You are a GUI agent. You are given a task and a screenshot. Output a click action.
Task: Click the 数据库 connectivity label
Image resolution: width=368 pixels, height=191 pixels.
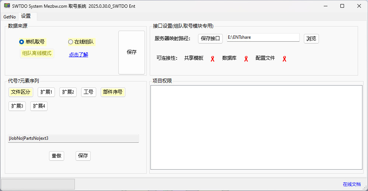coord(229,58)
